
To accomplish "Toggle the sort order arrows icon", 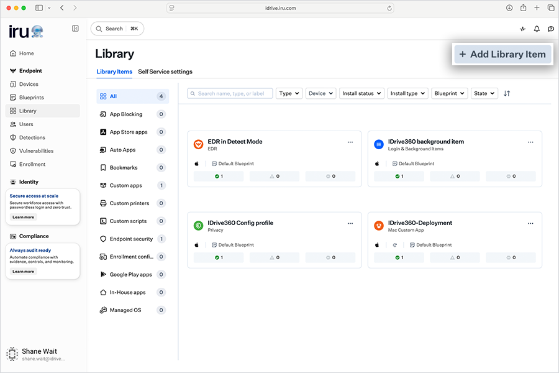I will 507,93.
